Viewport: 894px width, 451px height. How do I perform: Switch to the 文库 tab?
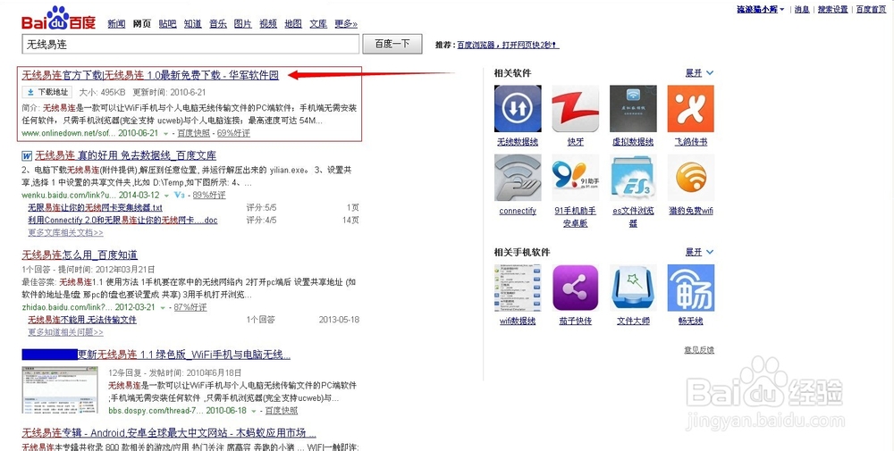tap(318, 24)
